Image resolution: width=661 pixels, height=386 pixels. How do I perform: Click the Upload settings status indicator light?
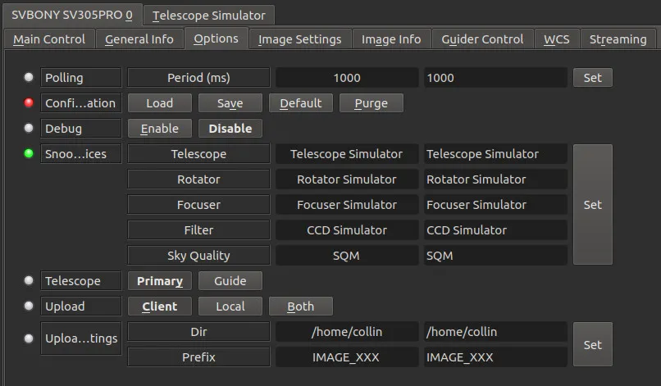(x=29, y=338)
